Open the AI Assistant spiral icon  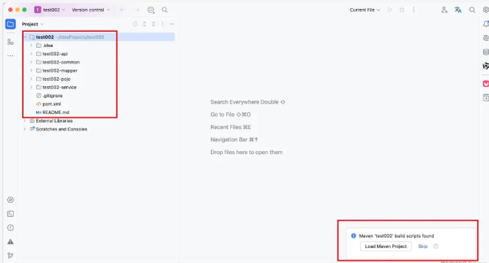[x=486, y=38]
